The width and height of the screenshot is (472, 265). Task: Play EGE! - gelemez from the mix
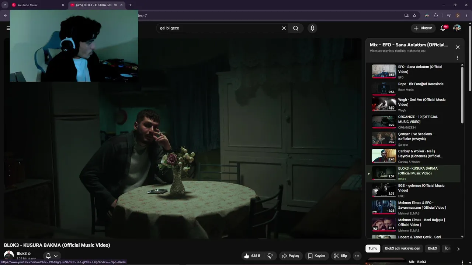[413, 191]
